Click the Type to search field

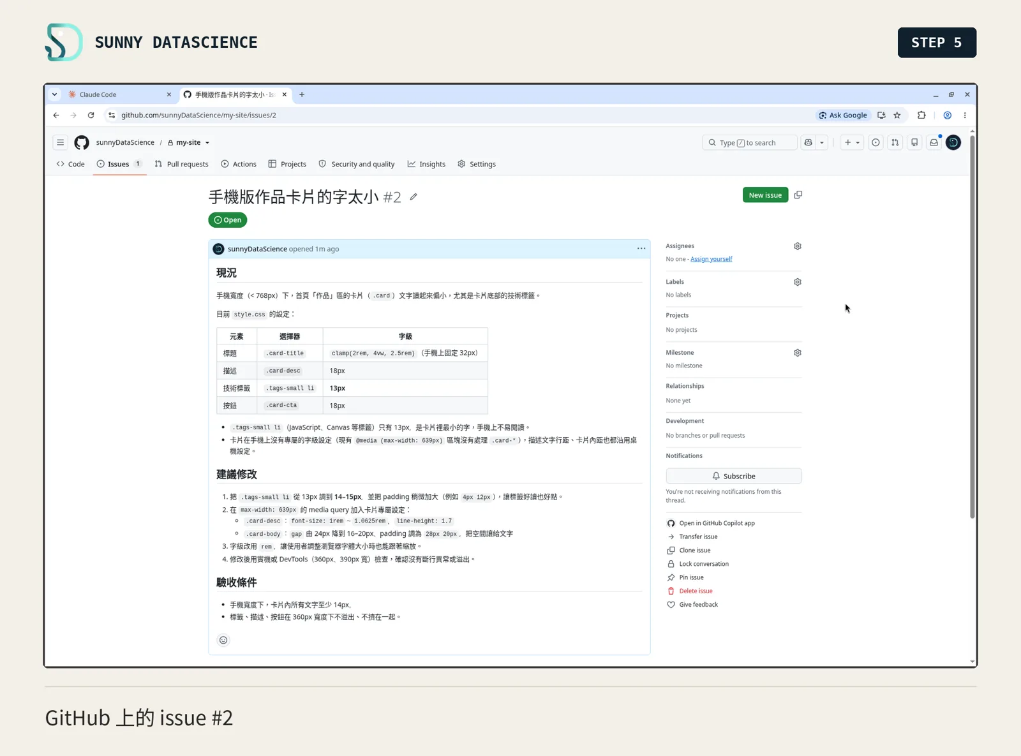[x=750, y=143]
